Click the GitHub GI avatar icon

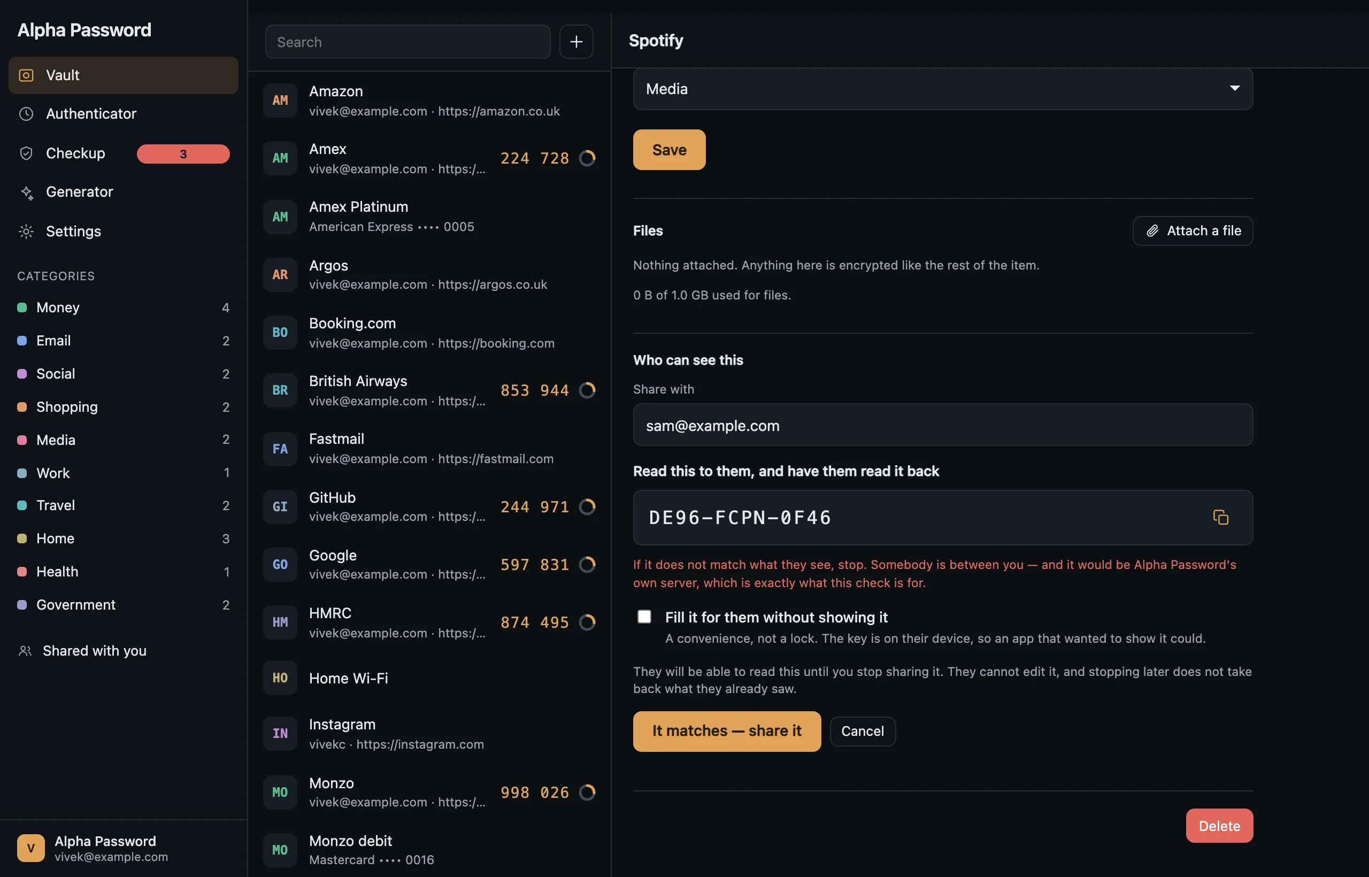(280, 506)
